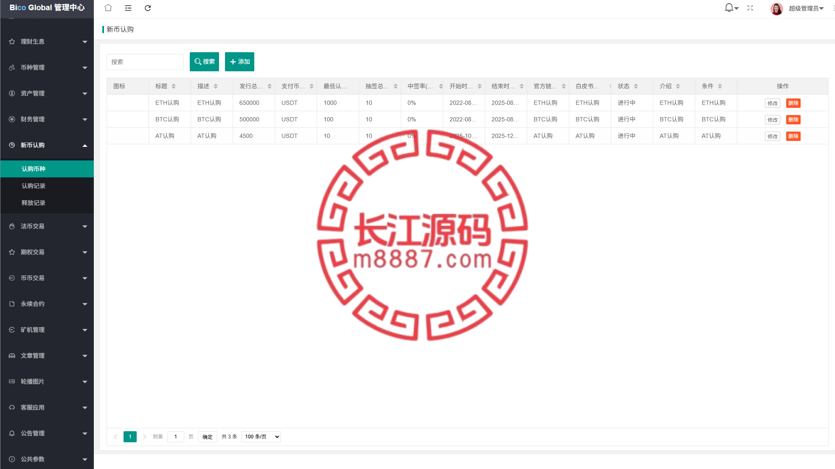
Task: Collapse the 新币认购 menu arrow
Action: (x=85, y=146)
